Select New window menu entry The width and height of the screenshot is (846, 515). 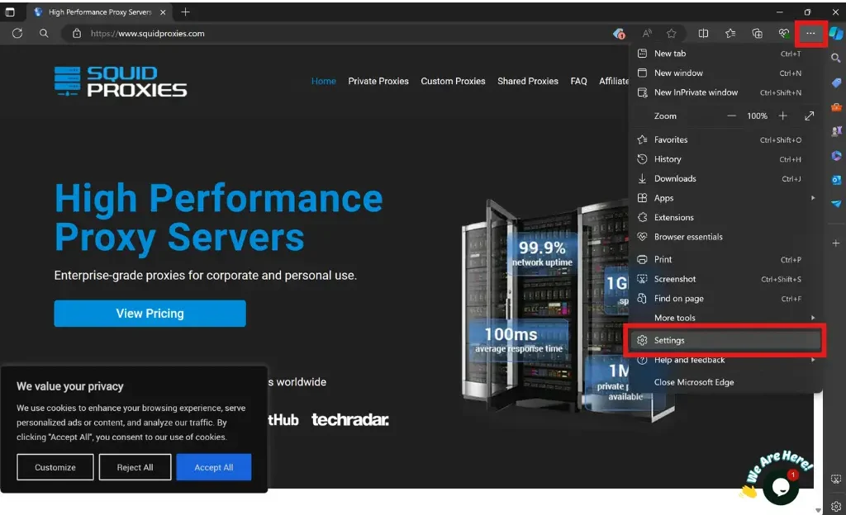coord(725,73)
